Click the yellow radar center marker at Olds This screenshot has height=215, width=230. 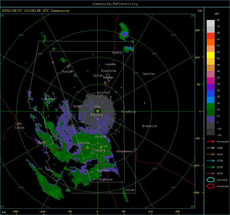(x=98, y=111)
